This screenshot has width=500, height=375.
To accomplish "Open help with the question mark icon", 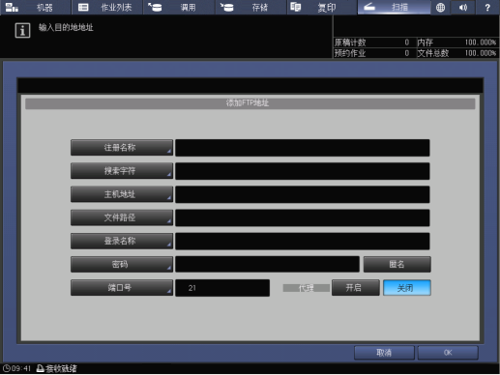I will click(487, 7).
